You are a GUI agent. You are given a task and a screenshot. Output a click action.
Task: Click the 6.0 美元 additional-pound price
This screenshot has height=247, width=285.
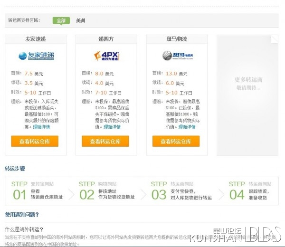175,83
